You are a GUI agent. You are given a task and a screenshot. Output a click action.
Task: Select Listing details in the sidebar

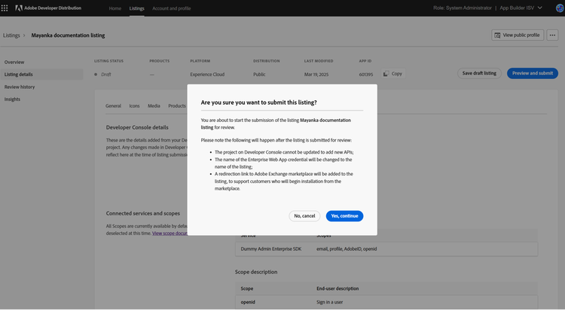pos(41,75)
